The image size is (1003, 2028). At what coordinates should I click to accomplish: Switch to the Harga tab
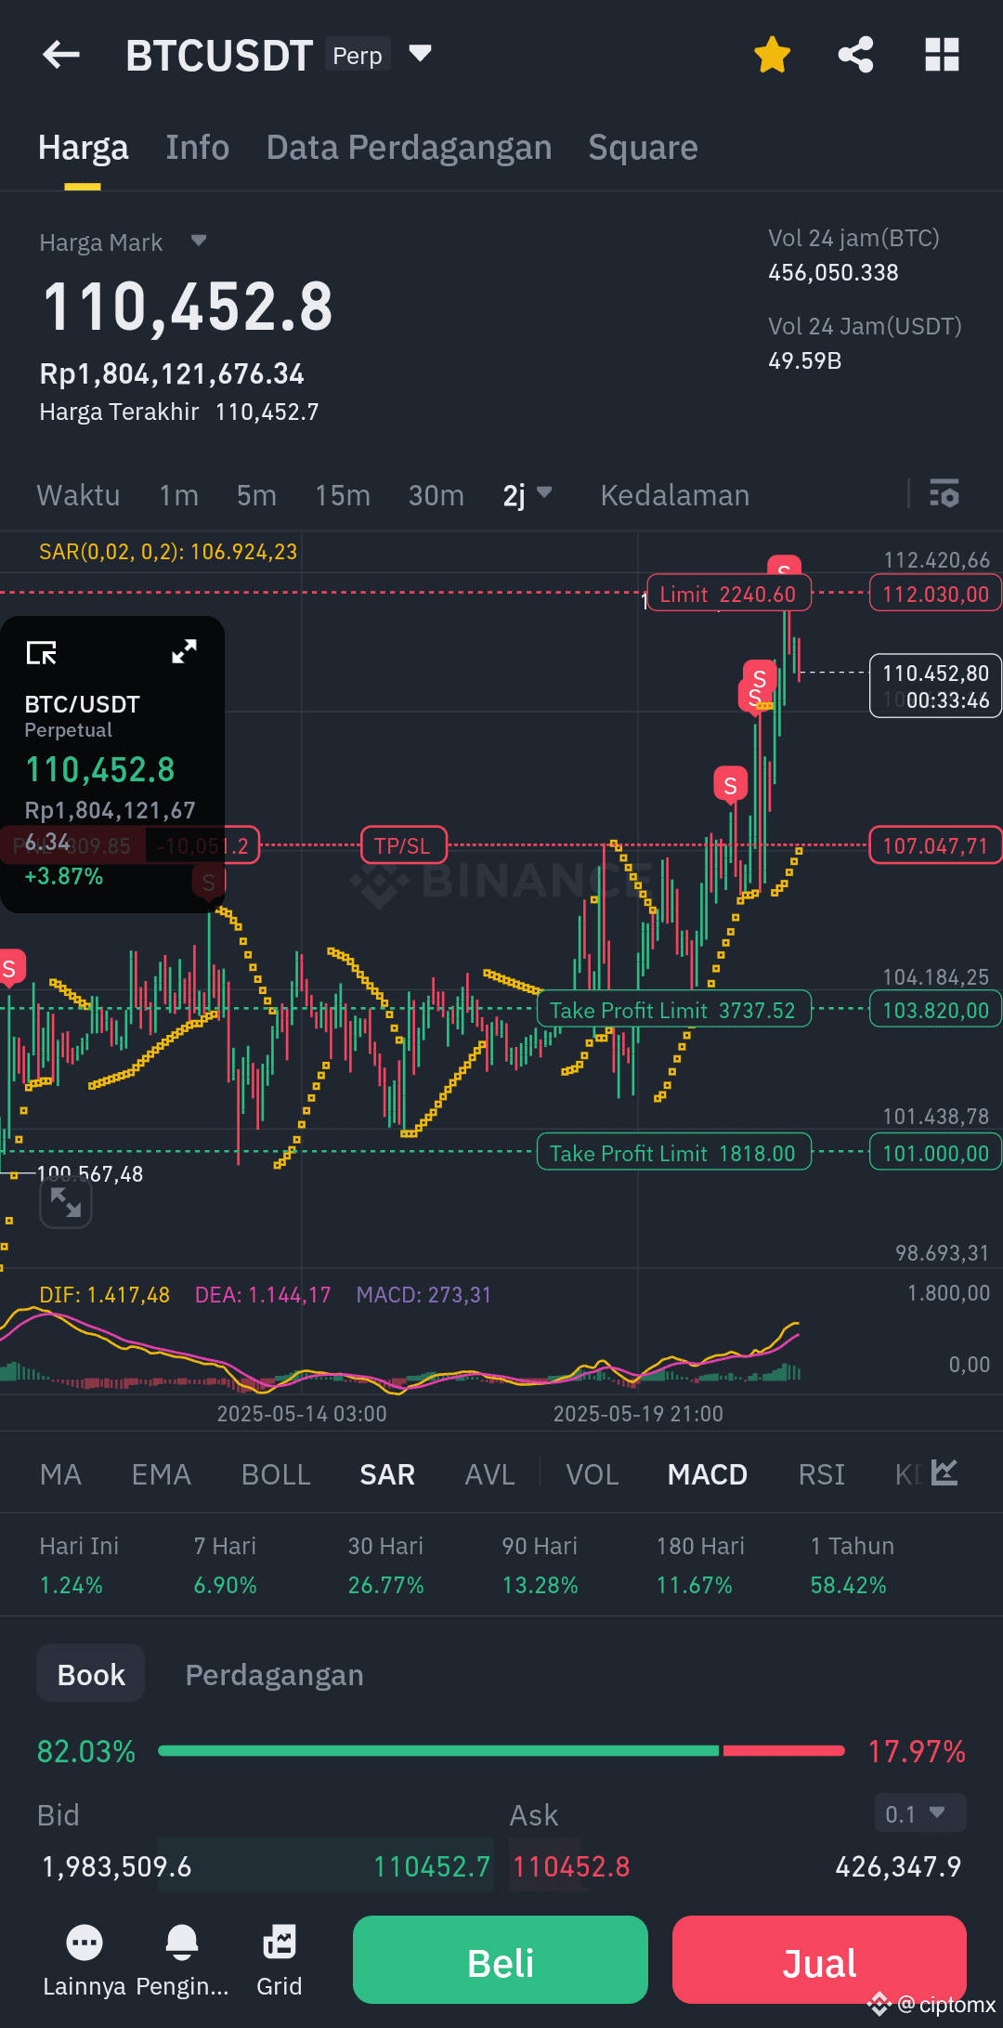tap(83, 148)
